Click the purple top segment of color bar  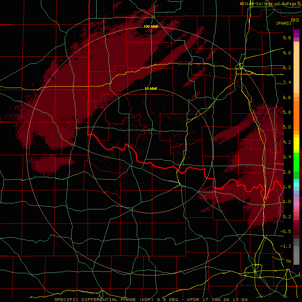[296, 34]
